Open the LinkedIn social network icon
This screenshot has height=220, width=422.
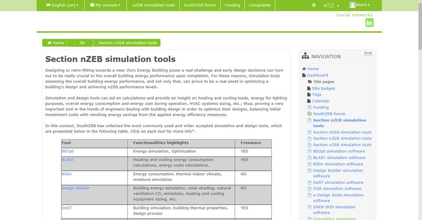tap(369, 23)
